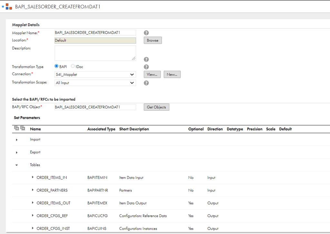The image size is (330, 234).
Task: Click the Output direction of ORDER_ITEMS_OUT
Action: click(x=213, y=203)
